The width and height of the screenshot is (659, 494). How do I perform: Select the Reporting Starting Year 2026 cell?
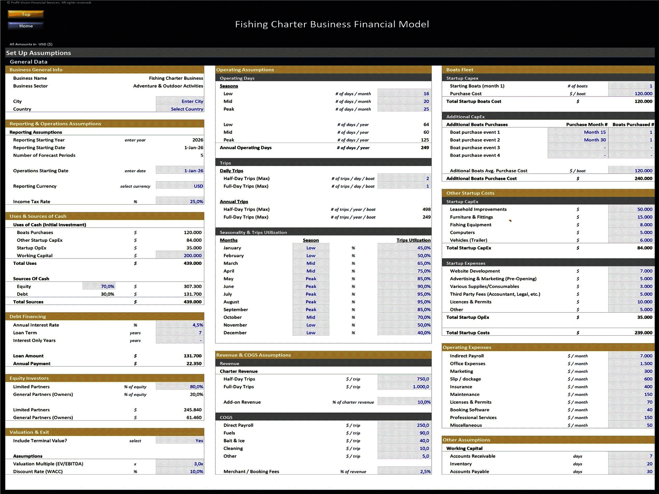pos(180,140)
